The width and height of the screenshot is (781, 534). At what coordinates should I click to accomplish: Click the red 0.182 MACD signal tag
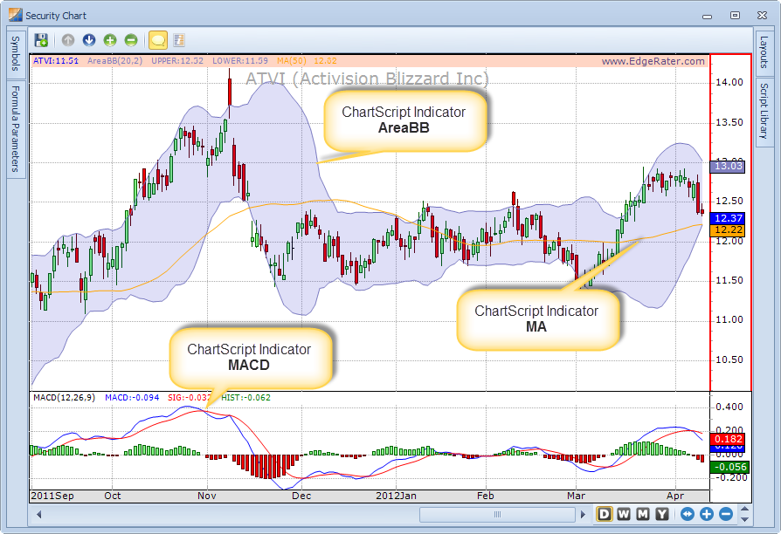(x=729, y=439)
